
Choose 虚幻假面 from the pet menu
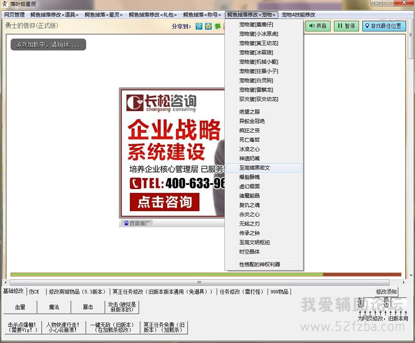(x=264, y=186)
